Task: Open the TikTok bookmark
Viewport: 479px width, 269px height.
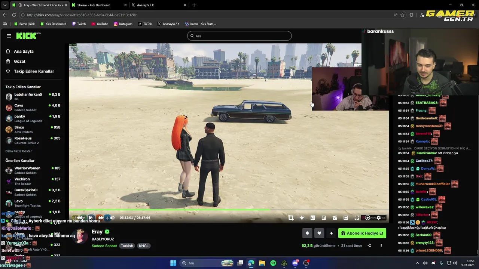Action: coord(145,24)
